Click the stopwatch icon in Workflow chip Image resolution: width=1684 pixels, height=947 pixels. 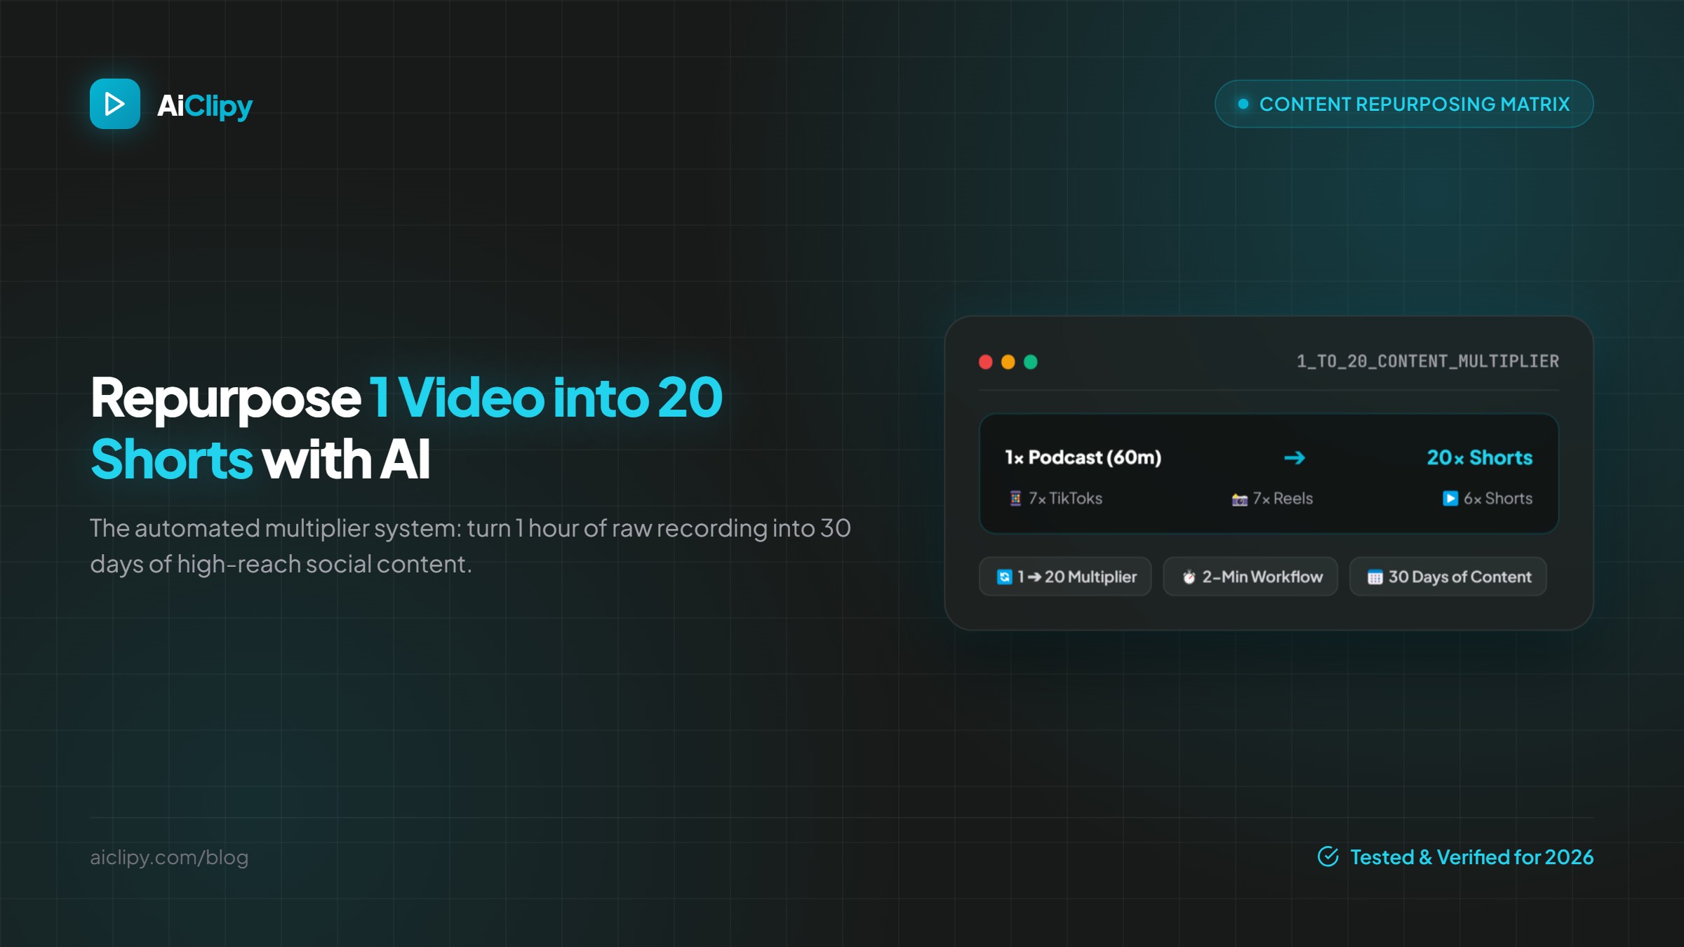click(x=1189, y=577)
